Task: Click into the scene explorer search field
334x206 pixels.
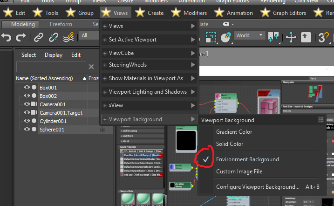Action: (51, 67)
